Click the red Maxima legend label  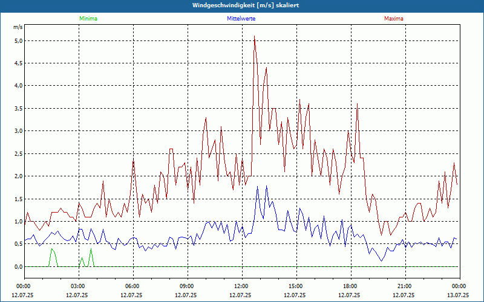pos(394,19)
